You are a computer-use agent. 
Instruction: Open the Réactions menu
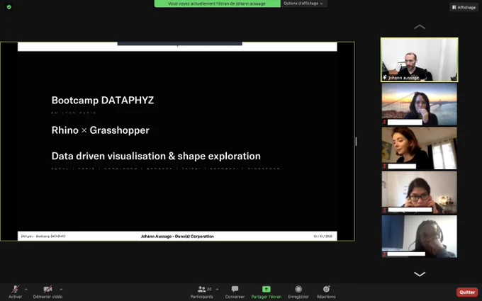coord(326,292)
